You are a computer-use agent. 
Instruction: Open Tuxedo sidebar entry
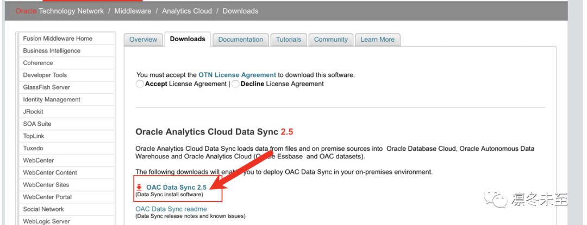[66, 148]
